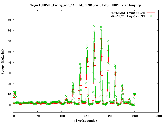The height and width of the screenshot is (123, 164).
Task: Click the calibration spike at plot start
Action: click(15, 93)
